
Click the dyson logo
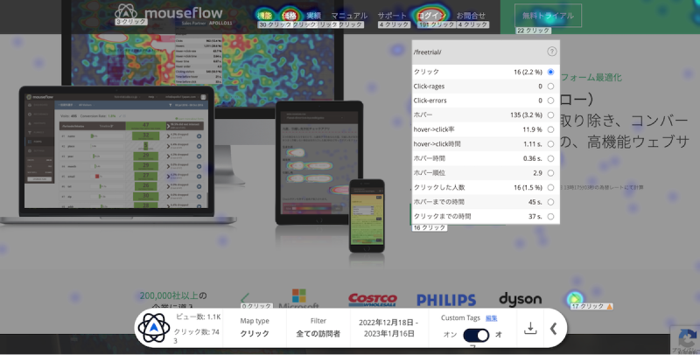520,300
